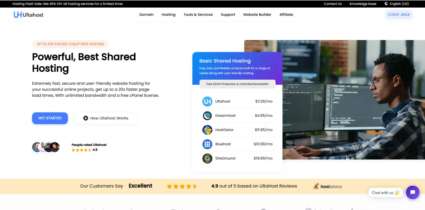Click the DreamHost $4.95/mo price

[x=264, y=116]
